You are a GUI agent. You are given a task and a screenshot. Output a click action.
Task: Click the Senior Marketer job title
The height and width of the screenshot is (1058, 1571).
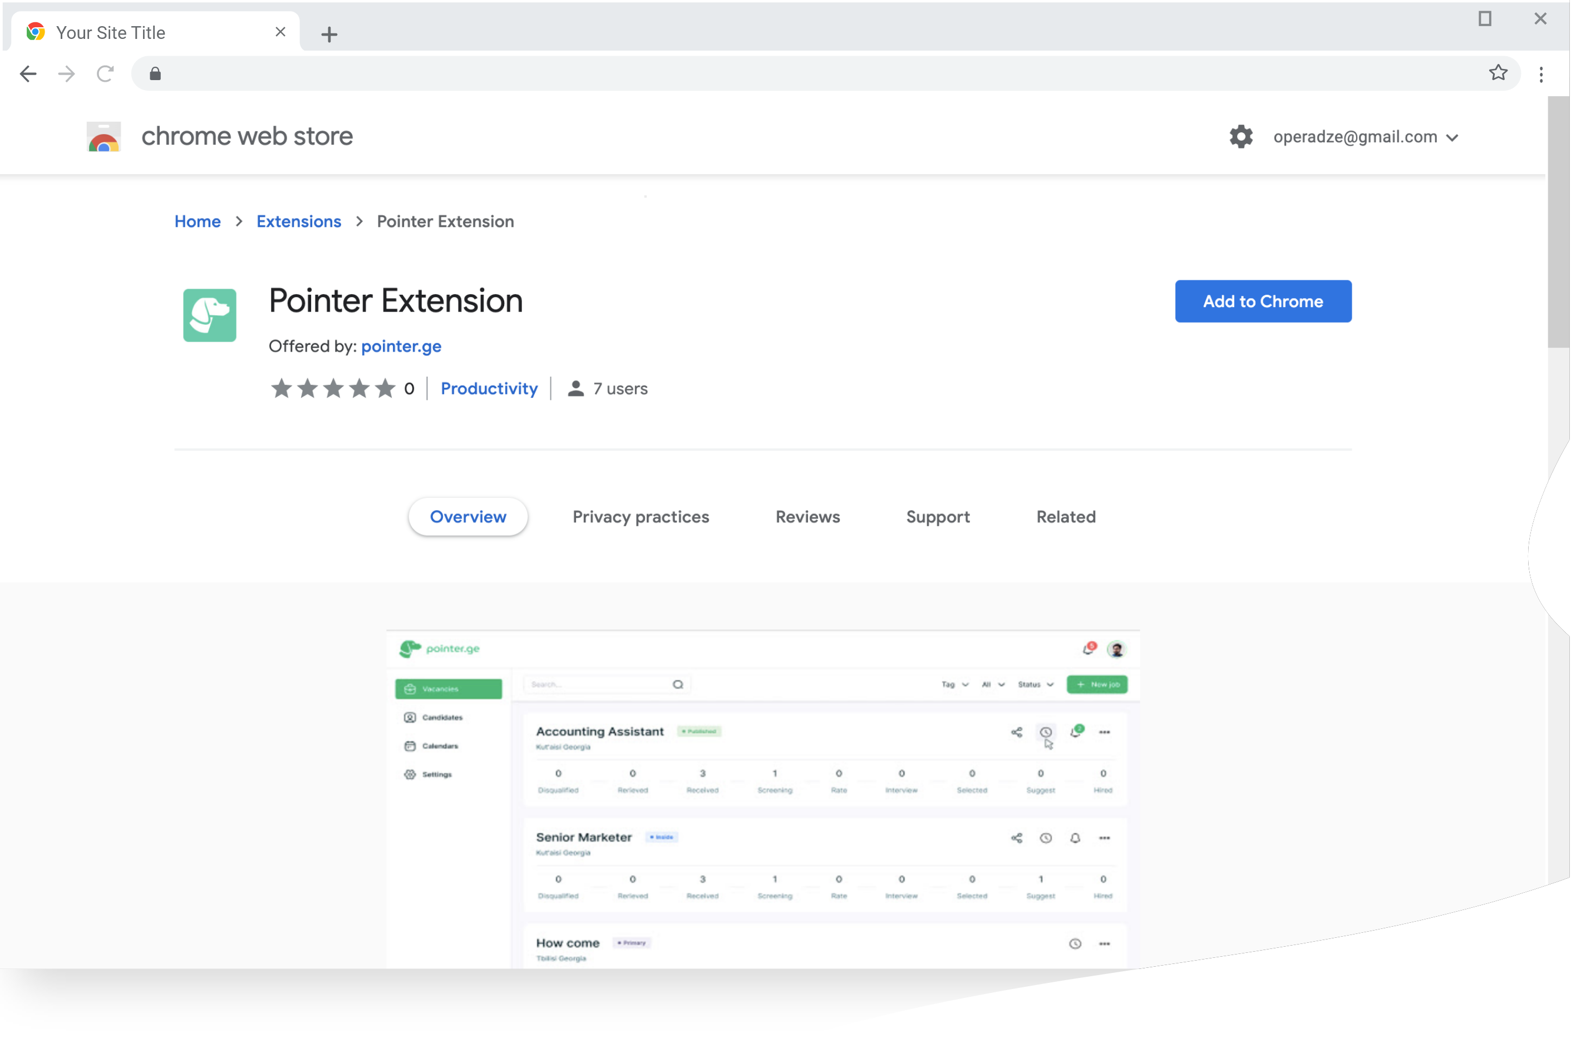(x=584, y=837)
